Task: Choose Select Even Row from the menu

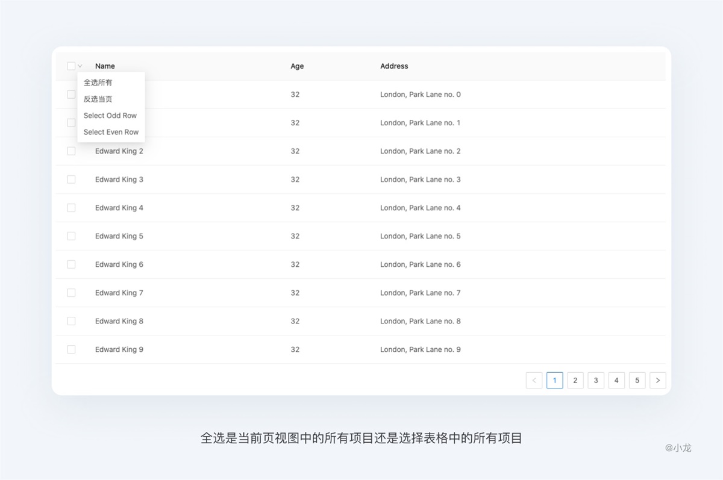Action: (x=111, y=132)
